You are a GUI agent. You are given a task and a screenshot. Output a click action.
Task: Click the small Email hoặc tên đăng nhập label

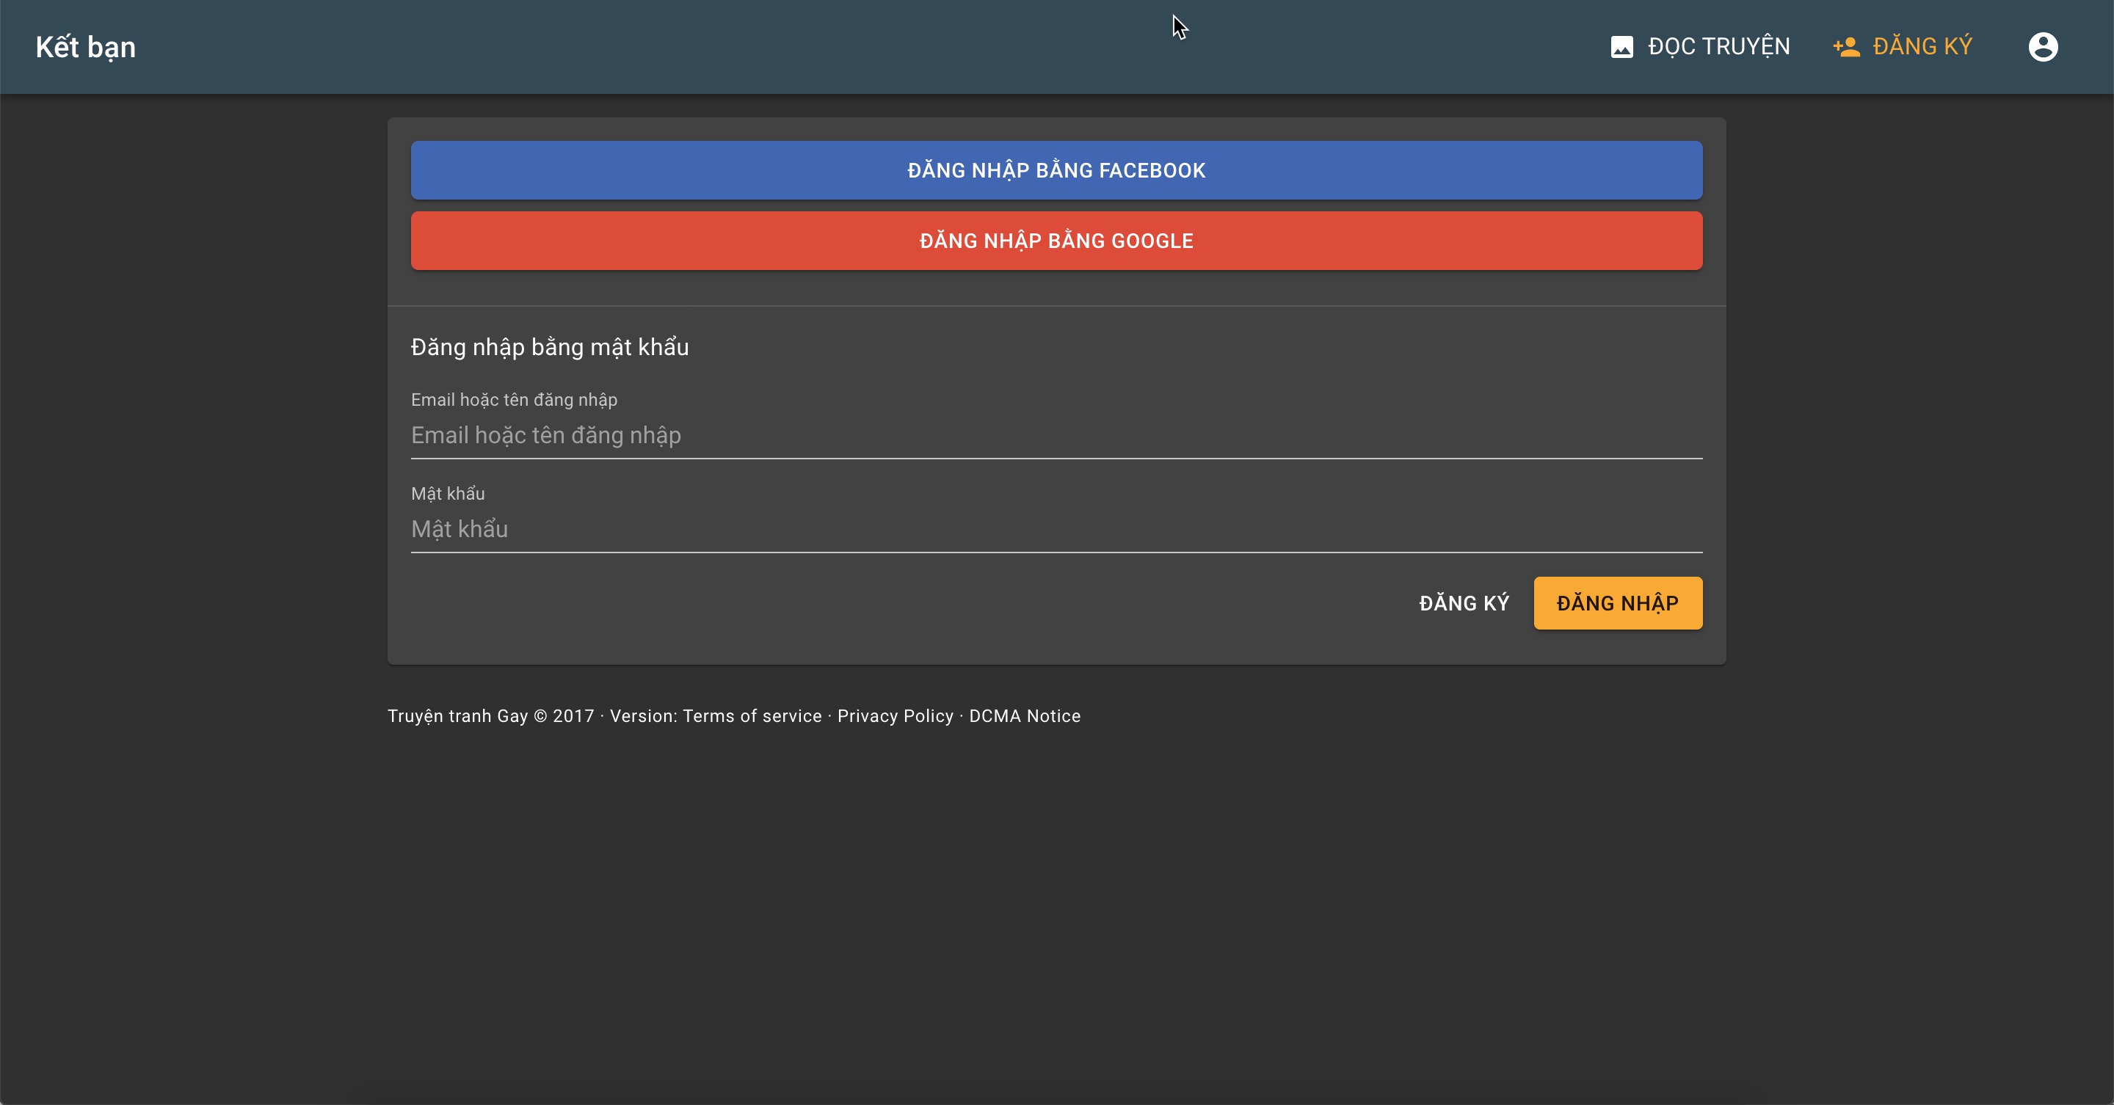tap(514, 399)
